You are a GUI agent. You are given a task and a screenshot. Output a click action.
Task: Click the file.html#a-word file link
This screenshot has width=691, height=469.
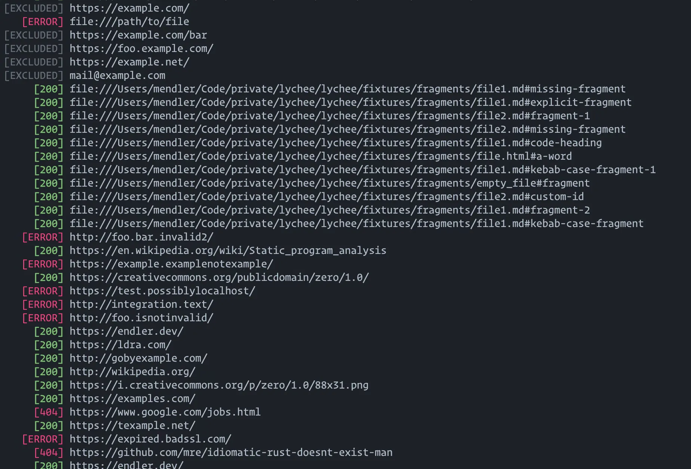(320, 156)
